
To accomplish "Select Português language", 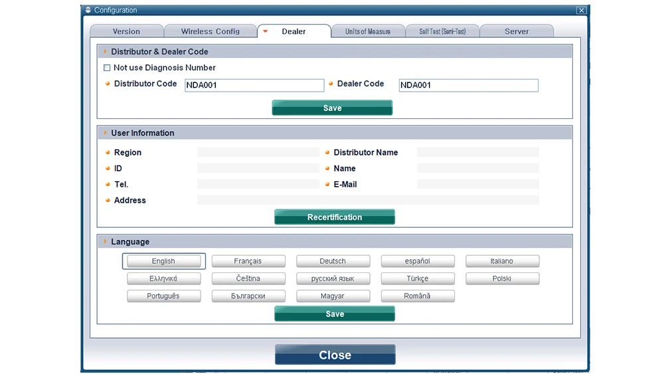I will point(163,296).
